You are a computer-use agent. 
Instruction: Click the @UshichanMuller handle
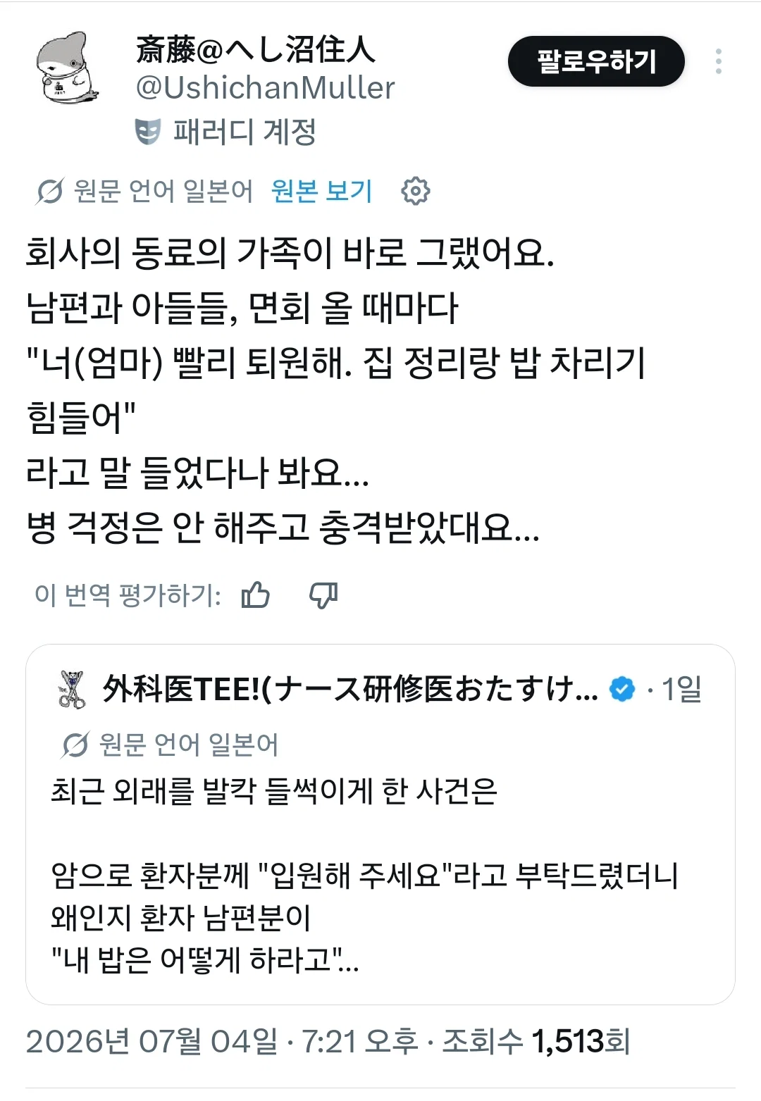[265, 88]
